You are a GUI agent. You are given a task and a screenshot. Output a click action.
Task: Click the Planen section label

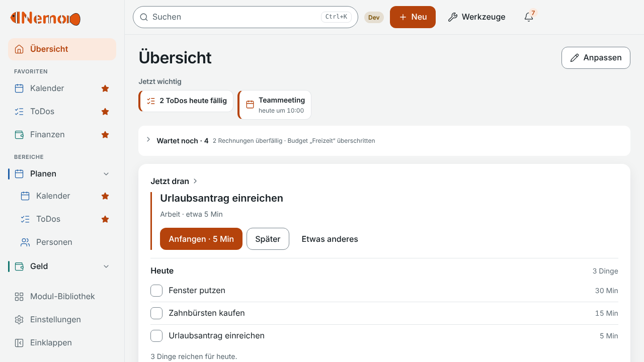coord(43,174)
